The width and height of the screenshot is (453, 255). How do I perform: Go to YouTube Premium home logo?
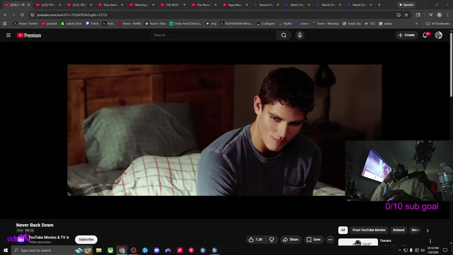click(29, 35)
